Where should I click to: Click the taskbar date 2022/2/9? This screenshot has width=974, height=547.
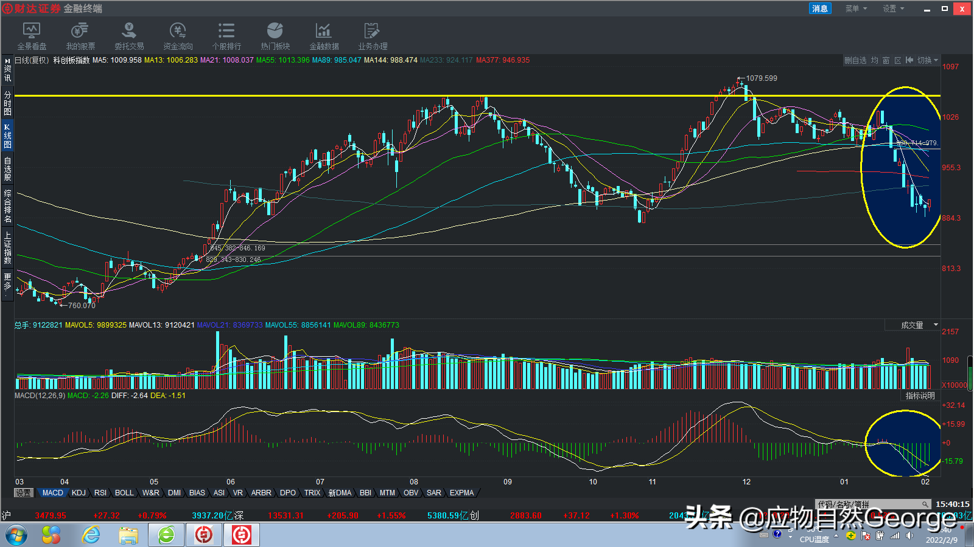tap(941, 540)
